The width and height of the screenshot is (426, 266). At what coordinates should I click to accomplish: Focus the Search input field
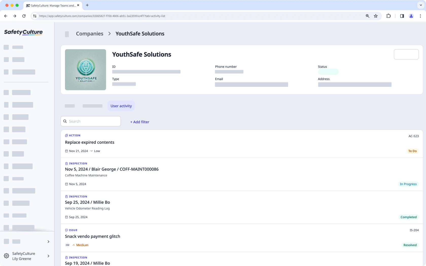91,121
